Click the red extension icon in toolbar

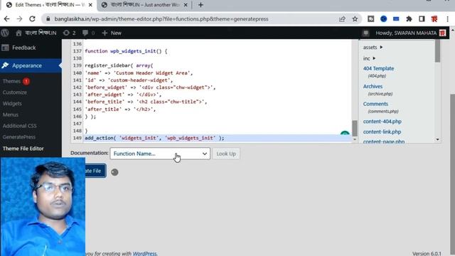pyautogui.click(x=434, y=19)
